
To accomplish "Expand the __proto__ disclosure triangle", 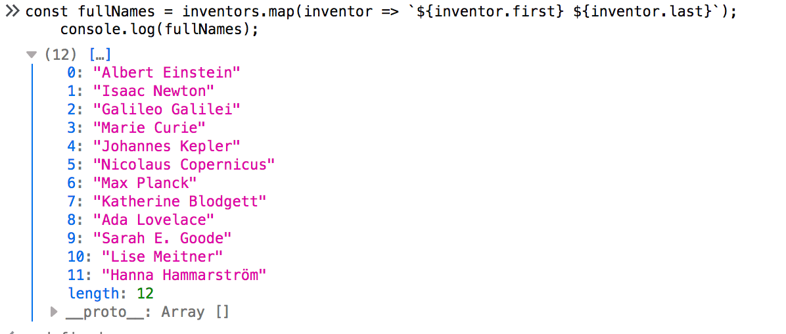I will (54, 311).
